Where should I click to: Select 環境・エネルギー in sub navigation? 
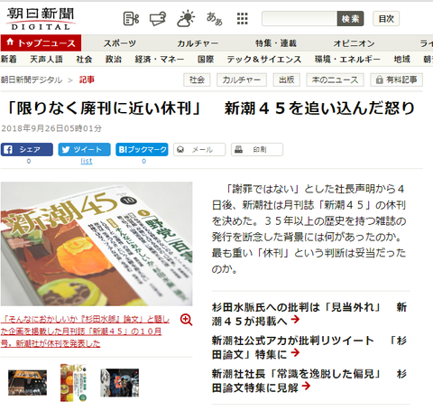click(x=347, y=59)
